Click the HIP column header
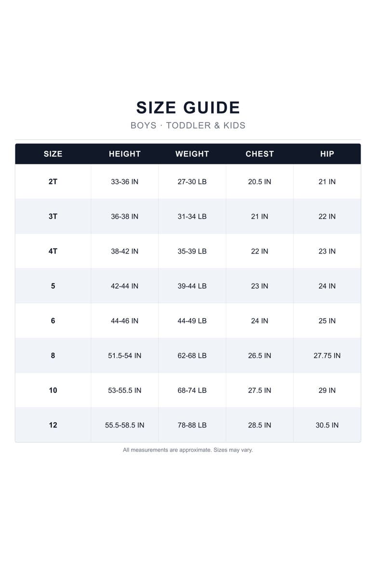Screen dimensions: 376x564 pyautogui.click(x=327, y=154)
